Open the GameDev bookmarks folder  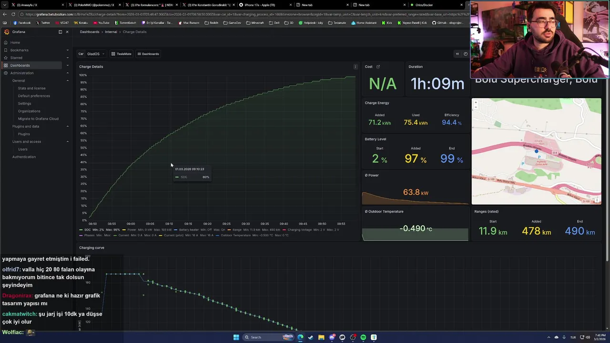[x=232, y=23]
